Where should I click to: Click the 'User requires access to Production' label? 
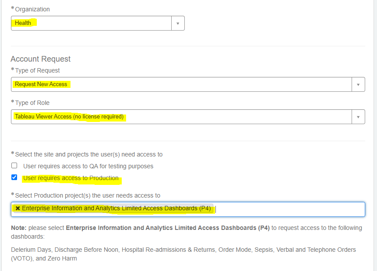[x=71, y=178]
